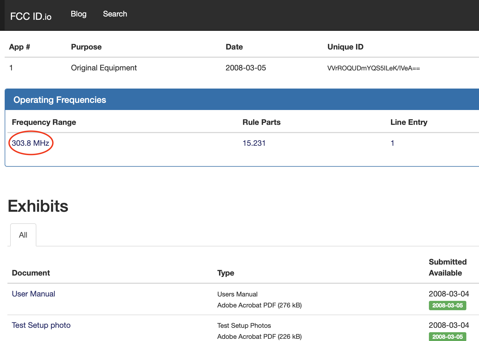
Task: Switch to the All exhibits tab
Action: [x=23, y=235]
